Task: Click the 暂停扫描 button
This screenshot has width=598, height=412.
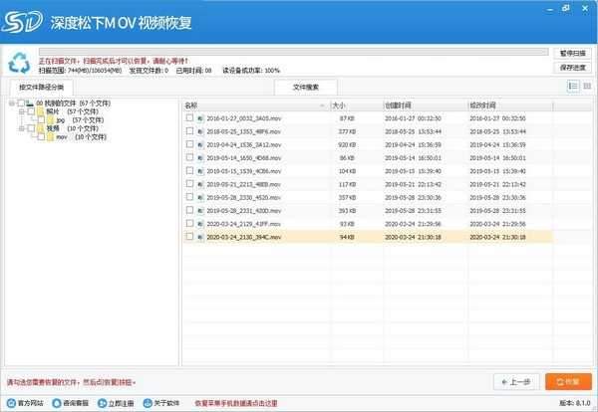Action: (572, 54)
